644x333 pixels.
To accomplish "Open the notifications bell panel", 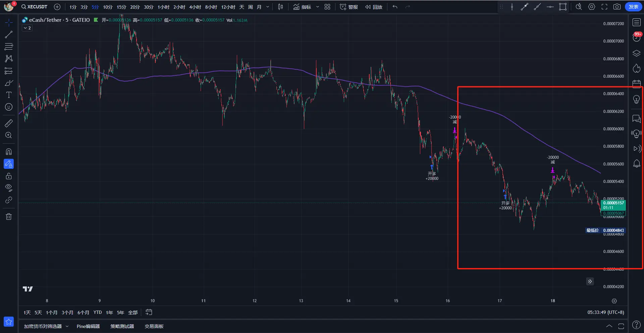I will 636,163.
